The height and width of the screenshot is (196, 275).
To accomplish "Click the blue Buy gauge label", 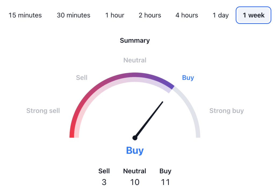I will pos(188,78).
